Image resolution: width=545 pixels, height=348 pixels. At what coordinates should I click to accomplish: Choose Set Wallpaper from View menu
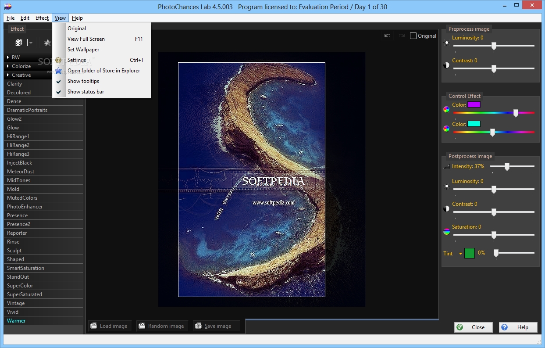(x=83, y=50)
